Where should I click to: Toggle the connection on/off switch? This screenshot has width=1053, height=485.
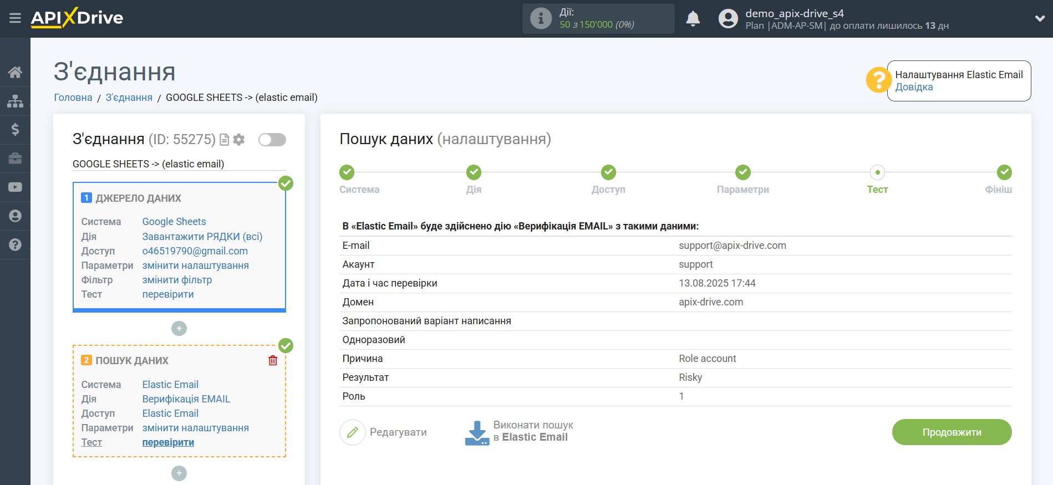[272, 140]
